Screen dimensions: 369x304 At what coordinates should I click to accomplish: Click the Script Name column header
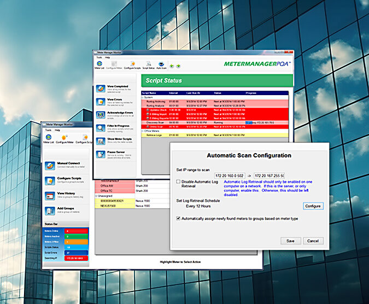[149, 93]
